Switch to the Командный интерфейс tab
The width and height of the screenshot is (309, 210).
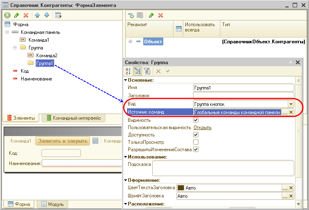[73, 118]
